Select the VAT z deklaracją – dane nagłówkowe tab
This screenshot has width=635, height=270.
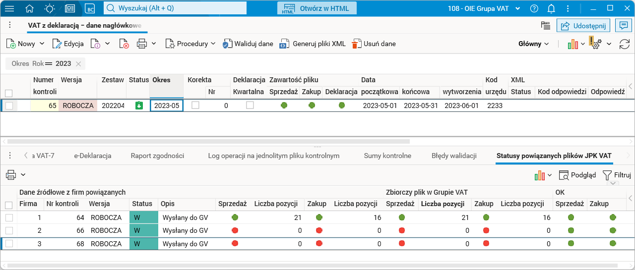tap(85, 25)
